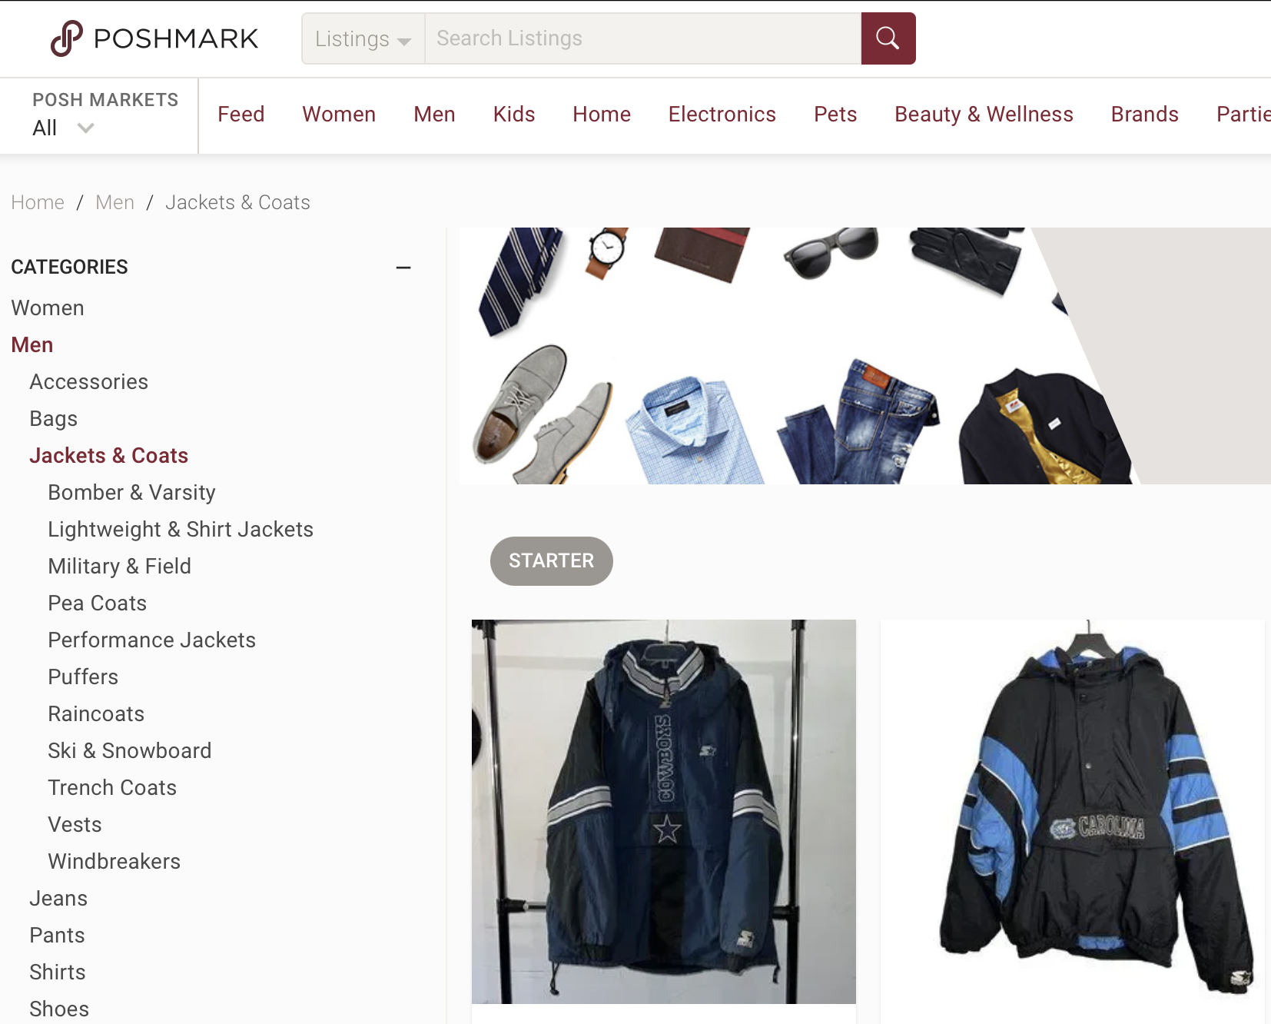Viewport: 1271px width, 1024px height.
Task: Click the Home breadcrumb link
Action: (x=38, y=202)
